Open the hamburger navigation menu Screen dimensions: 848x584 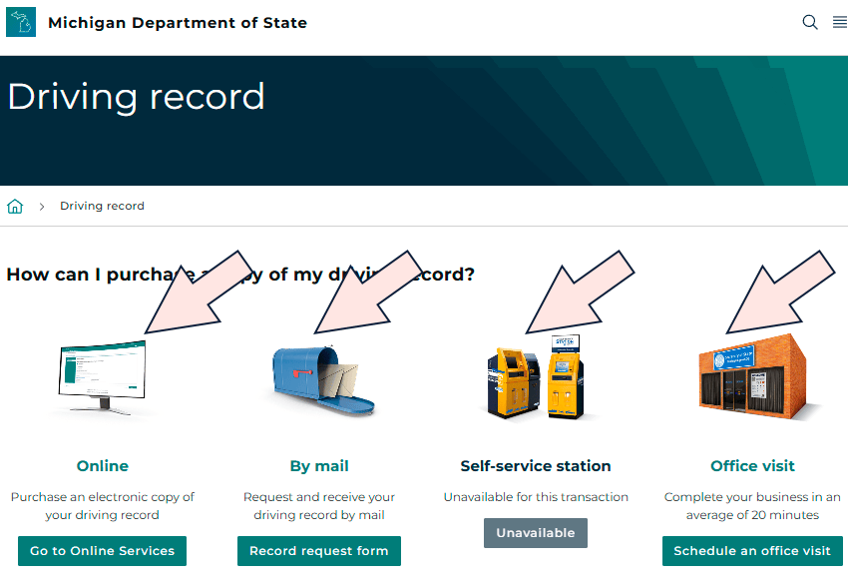839,22
